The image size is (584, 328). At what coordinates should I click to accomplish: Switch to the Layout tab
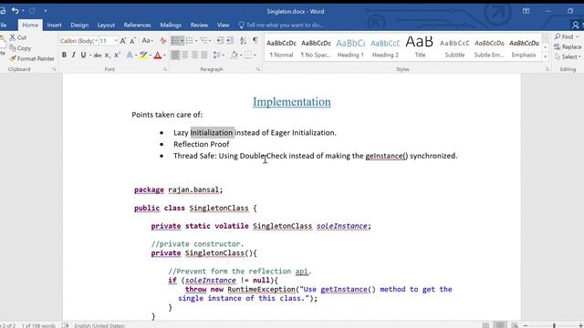106,25
